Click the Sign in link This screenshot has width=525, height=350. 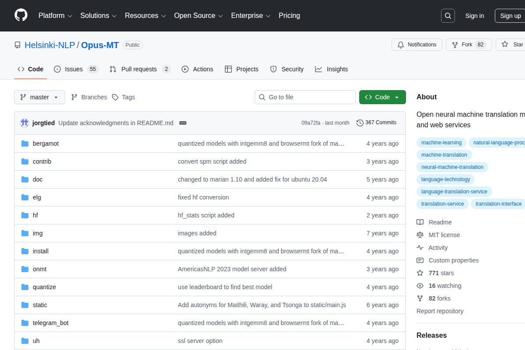click(474, 16)
